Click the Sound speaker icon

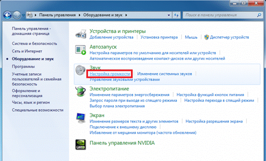point(80,70)
